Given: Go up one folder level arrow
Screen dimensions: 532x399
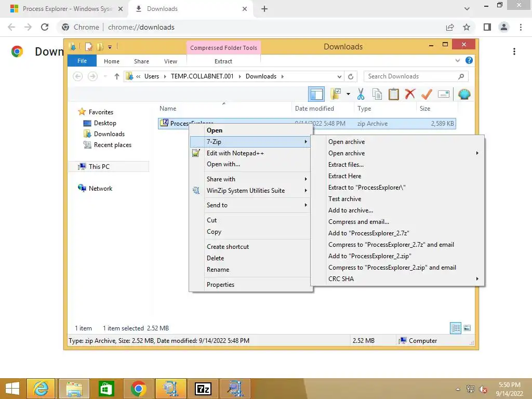Looking at the screenshot, I should (117, 76).
